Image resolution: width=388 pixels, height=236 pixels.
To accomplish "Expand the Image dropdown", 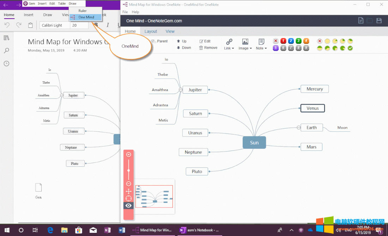I will [x=245, y=44].
